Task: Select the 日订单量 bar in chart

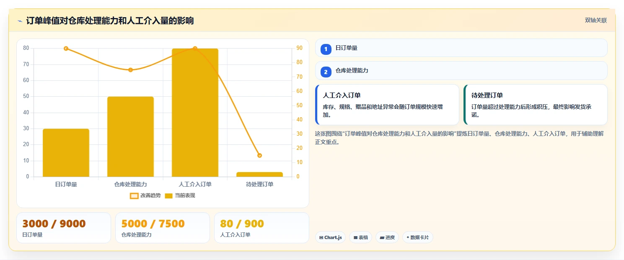Action: pyautogui.click(x=66, y=153)
